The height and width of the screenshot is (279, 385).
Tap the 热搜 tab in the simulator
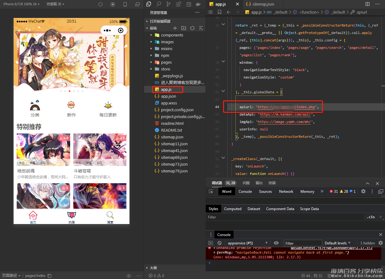point(71,218)
